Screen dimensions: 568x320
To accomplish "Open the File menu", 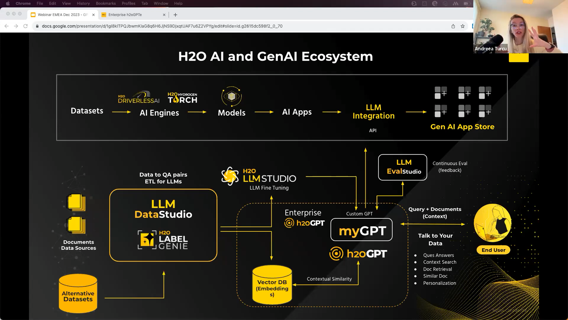I will [40, 4].
